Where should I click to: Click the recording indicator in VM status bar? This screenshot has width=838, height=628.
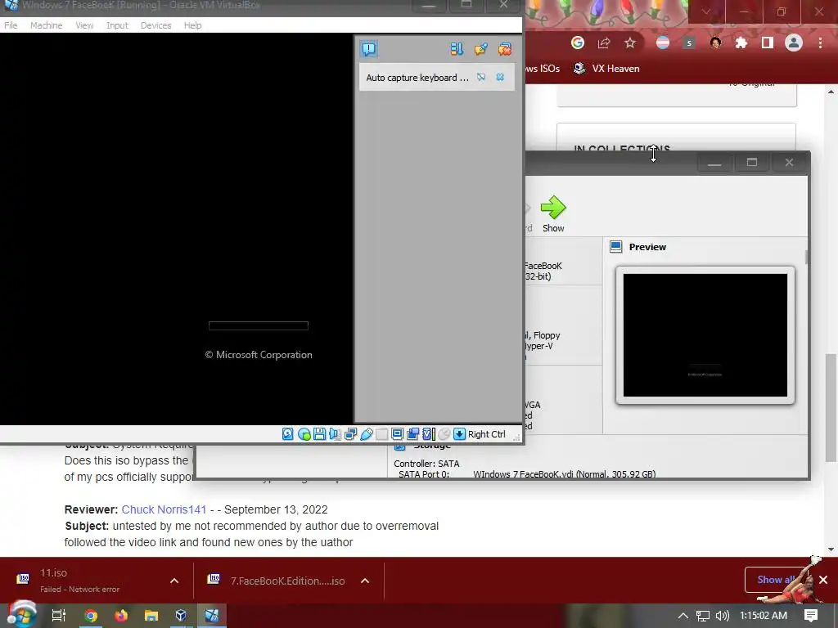[x=412, y=434]
